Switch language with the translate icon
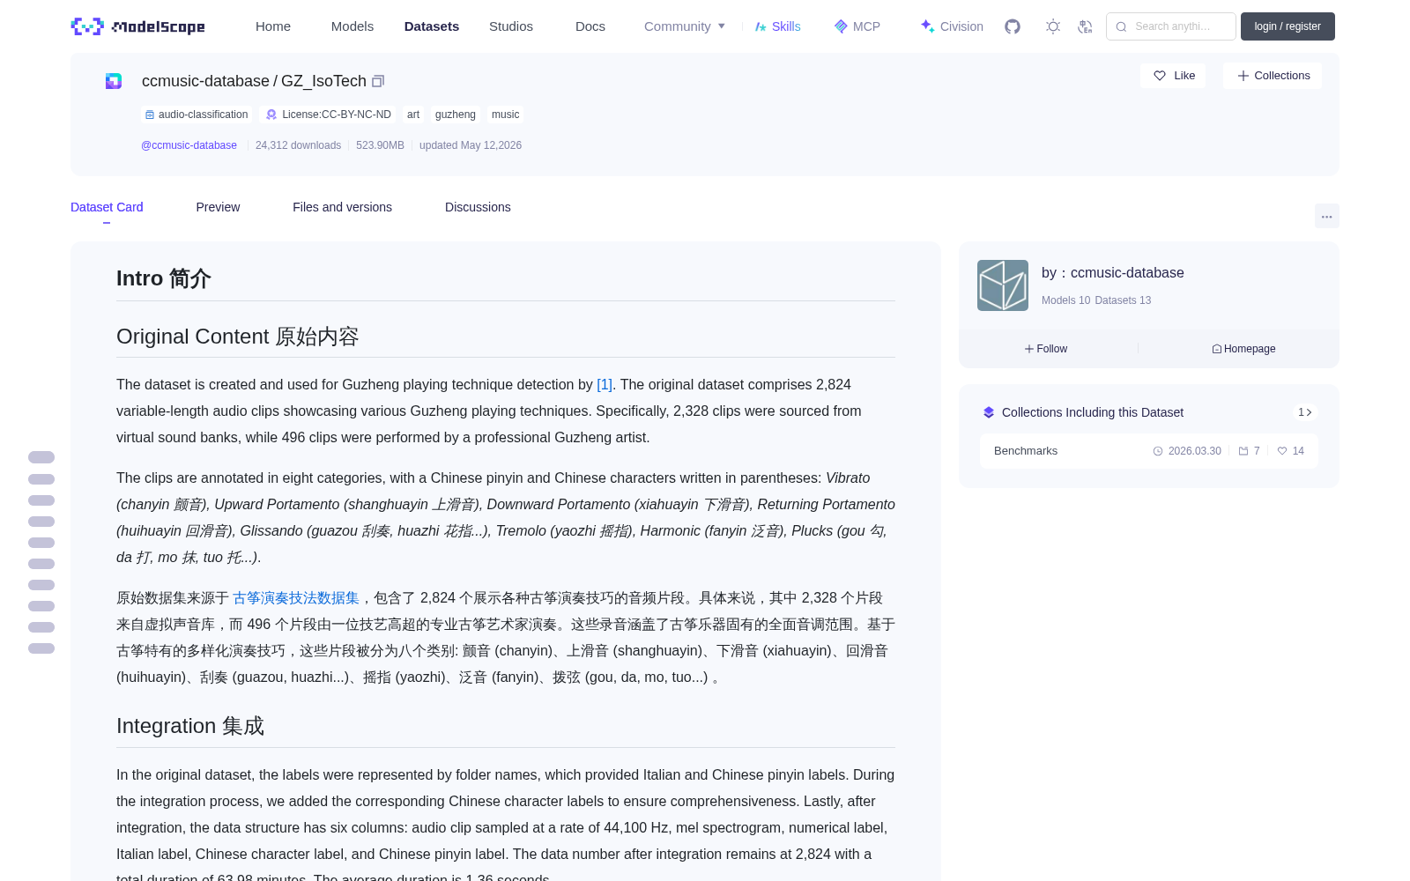1410x881 pixels. click(x=1086, y=26)
